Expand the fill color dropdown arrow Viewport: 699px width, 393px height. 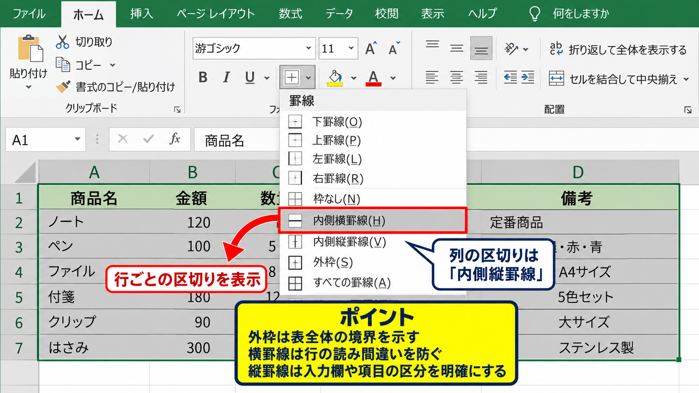coord(354,78)
